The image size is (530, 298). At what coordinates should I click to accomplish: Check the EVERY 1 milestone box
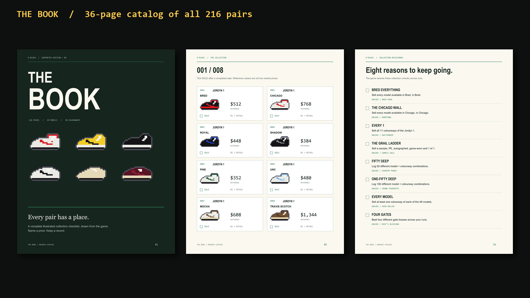coord(367,126)
